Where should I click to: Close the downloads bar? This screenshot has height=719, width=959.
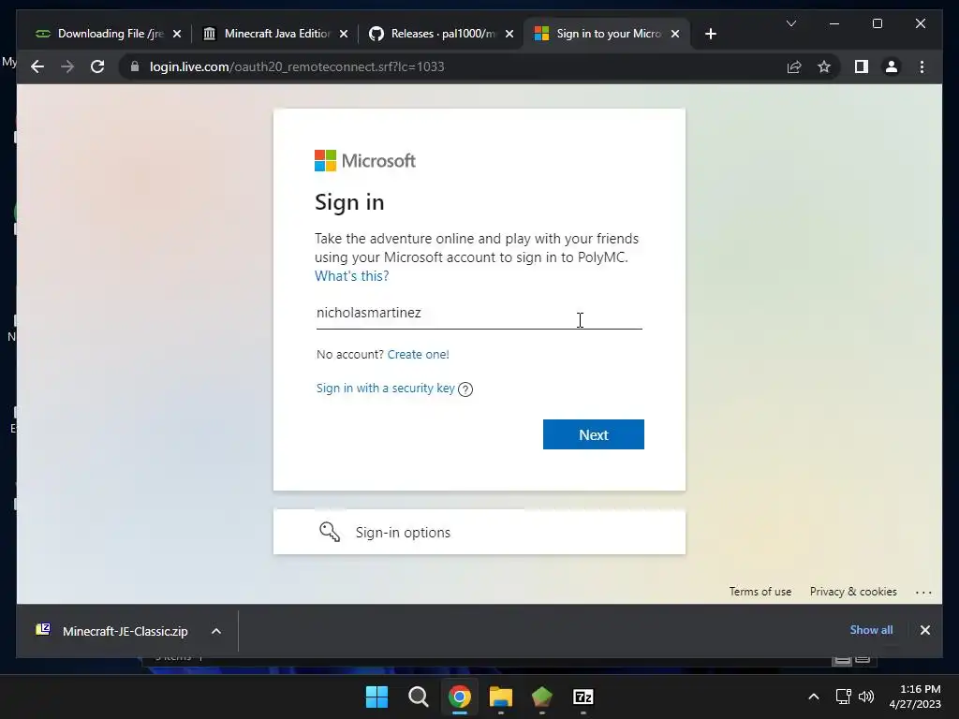pos(924,630)
